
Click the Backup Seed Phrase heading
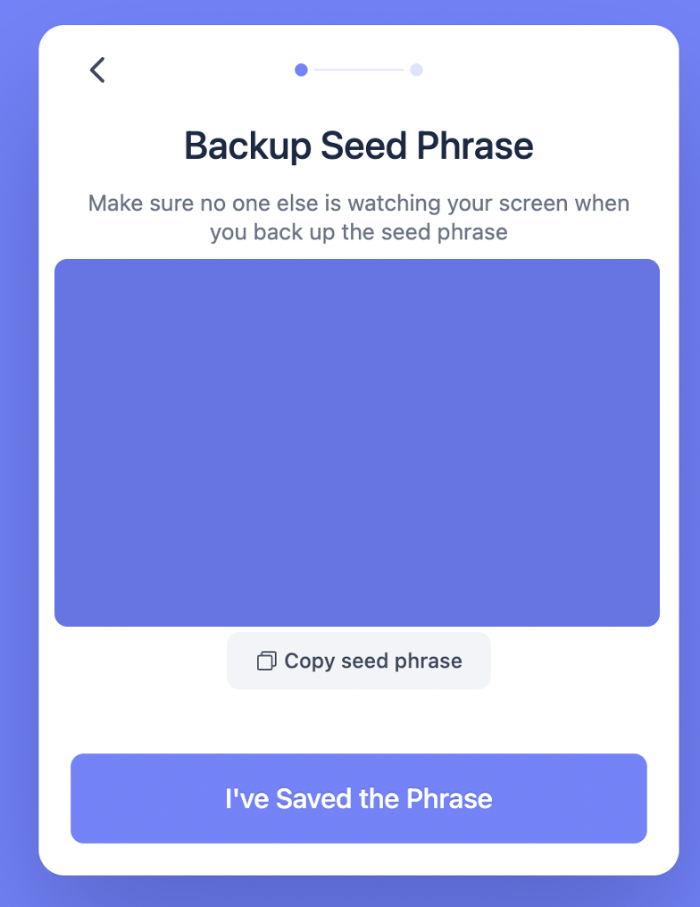click(x=359, y=146)
